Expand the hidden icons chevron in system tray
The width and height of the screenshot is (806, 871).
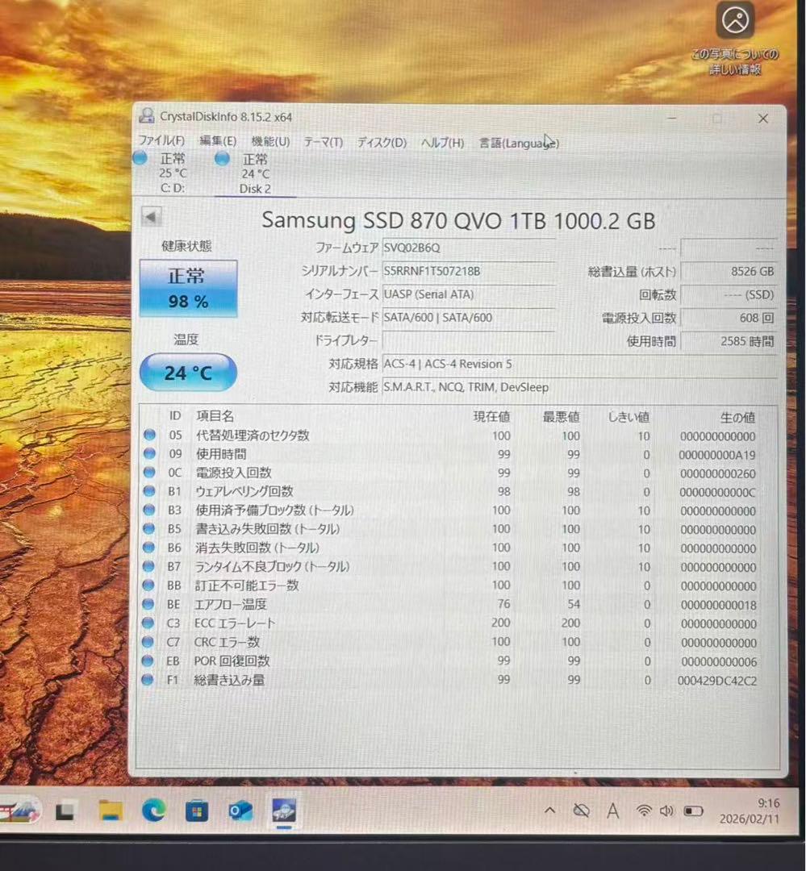[x=550, y=811]
